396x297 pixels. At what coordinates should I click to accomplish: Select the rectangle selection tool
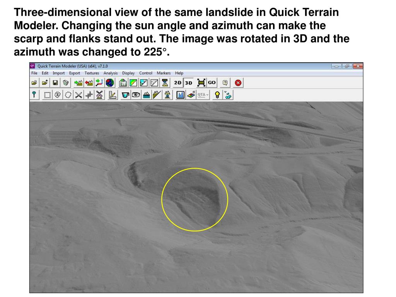pyautogui.click(x=47, y=95)
